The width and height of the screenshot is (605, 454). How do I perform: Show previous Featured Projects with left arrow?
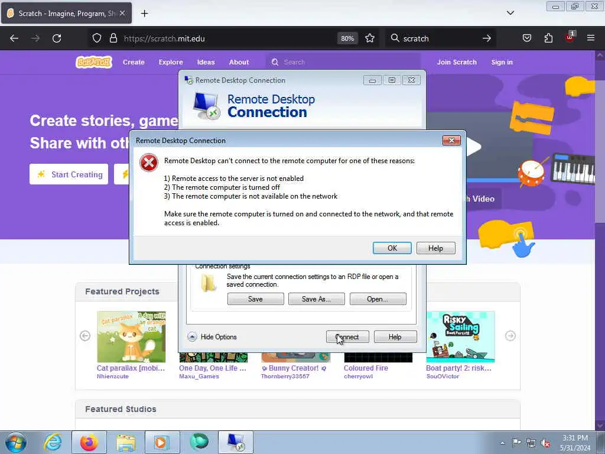tap(85, 336)
